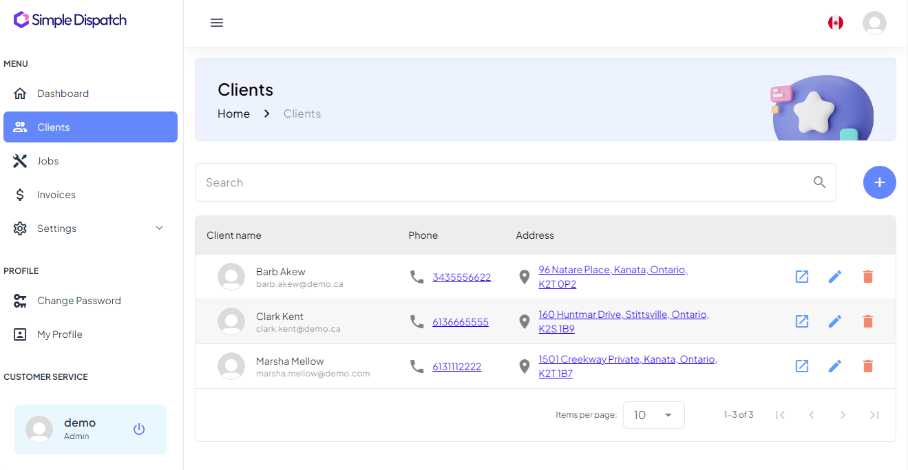Click the demo user power logout icon
The width and height of the screenshot is (908, 470).
[139, 429]
